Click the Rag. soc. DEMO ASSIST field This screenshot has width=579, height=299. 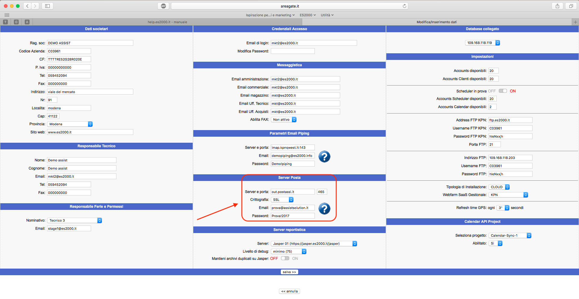click(90, 43)
